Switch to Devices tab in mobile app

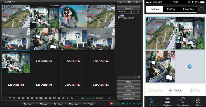coord(154,9)
